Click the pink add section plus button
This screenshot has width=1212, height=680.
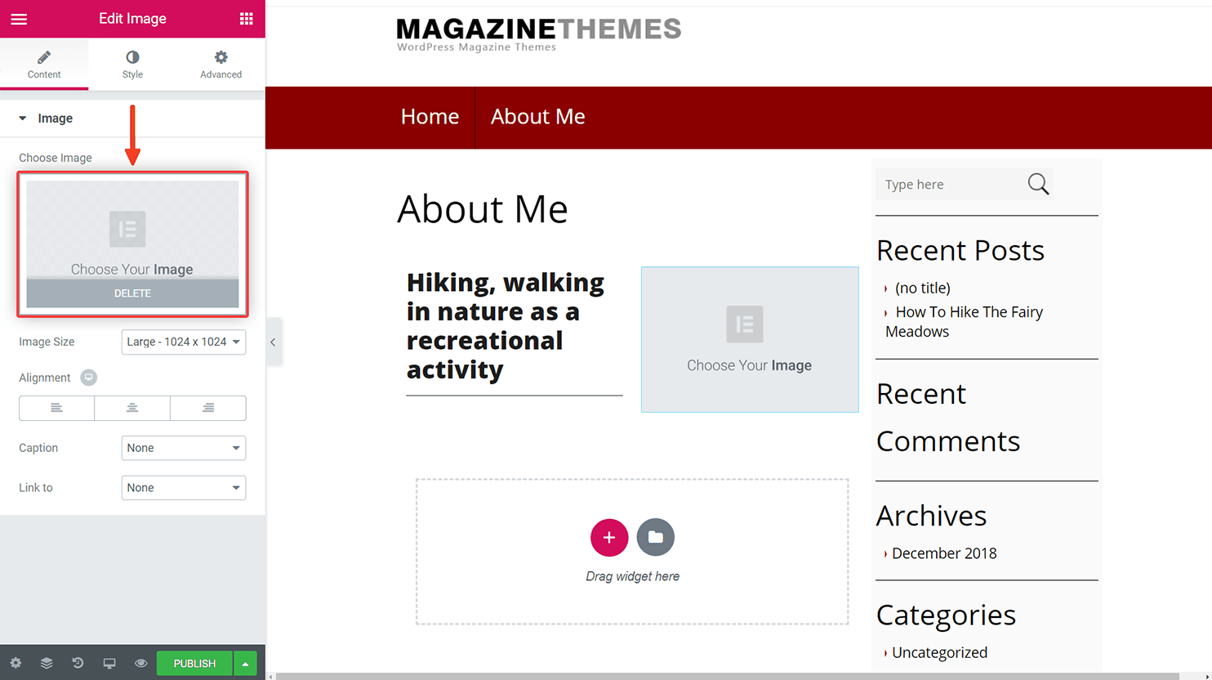[609, 537]
